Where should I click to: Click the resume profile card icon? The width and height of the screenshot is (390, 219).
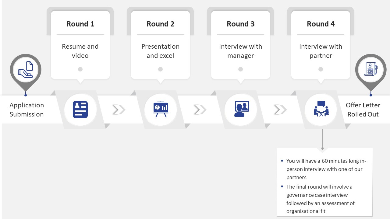[80, 109]
